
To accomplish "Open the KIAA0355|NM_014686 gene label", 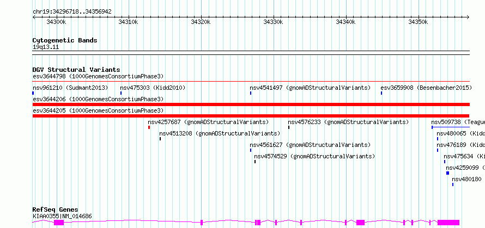I will 63,216.
